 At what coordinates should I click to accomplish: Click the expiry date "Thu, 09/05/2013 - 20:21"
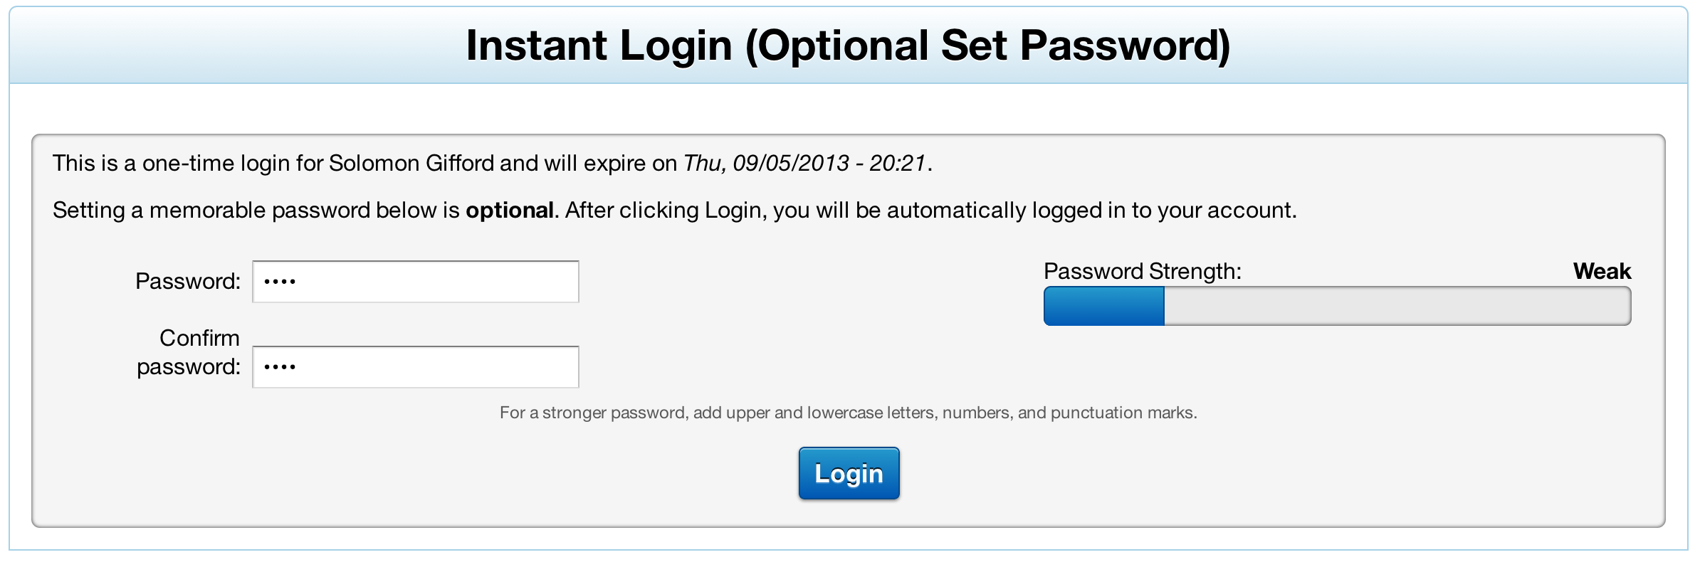click(804, 164)
